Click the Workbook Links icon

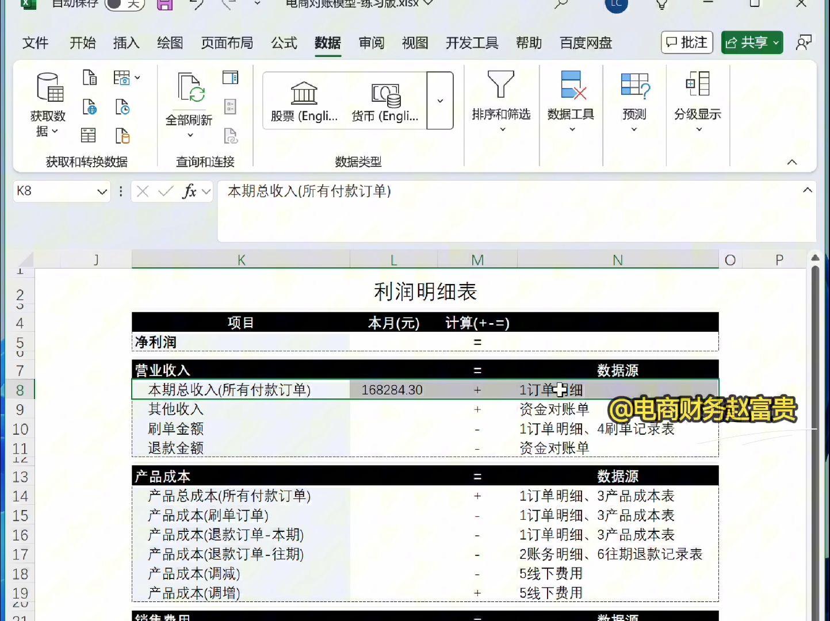coord(230,136)
